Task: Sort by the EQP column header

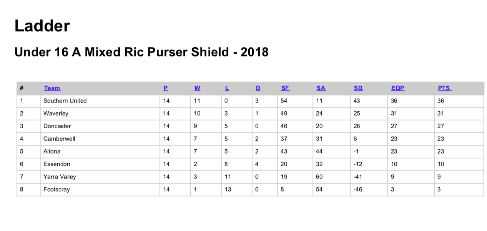Action: tap(398, 88)
